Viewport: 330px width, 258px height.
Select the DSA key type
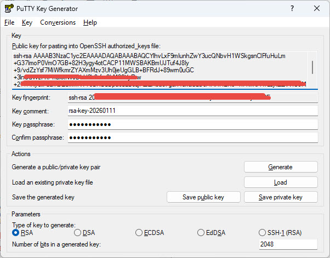77,233
